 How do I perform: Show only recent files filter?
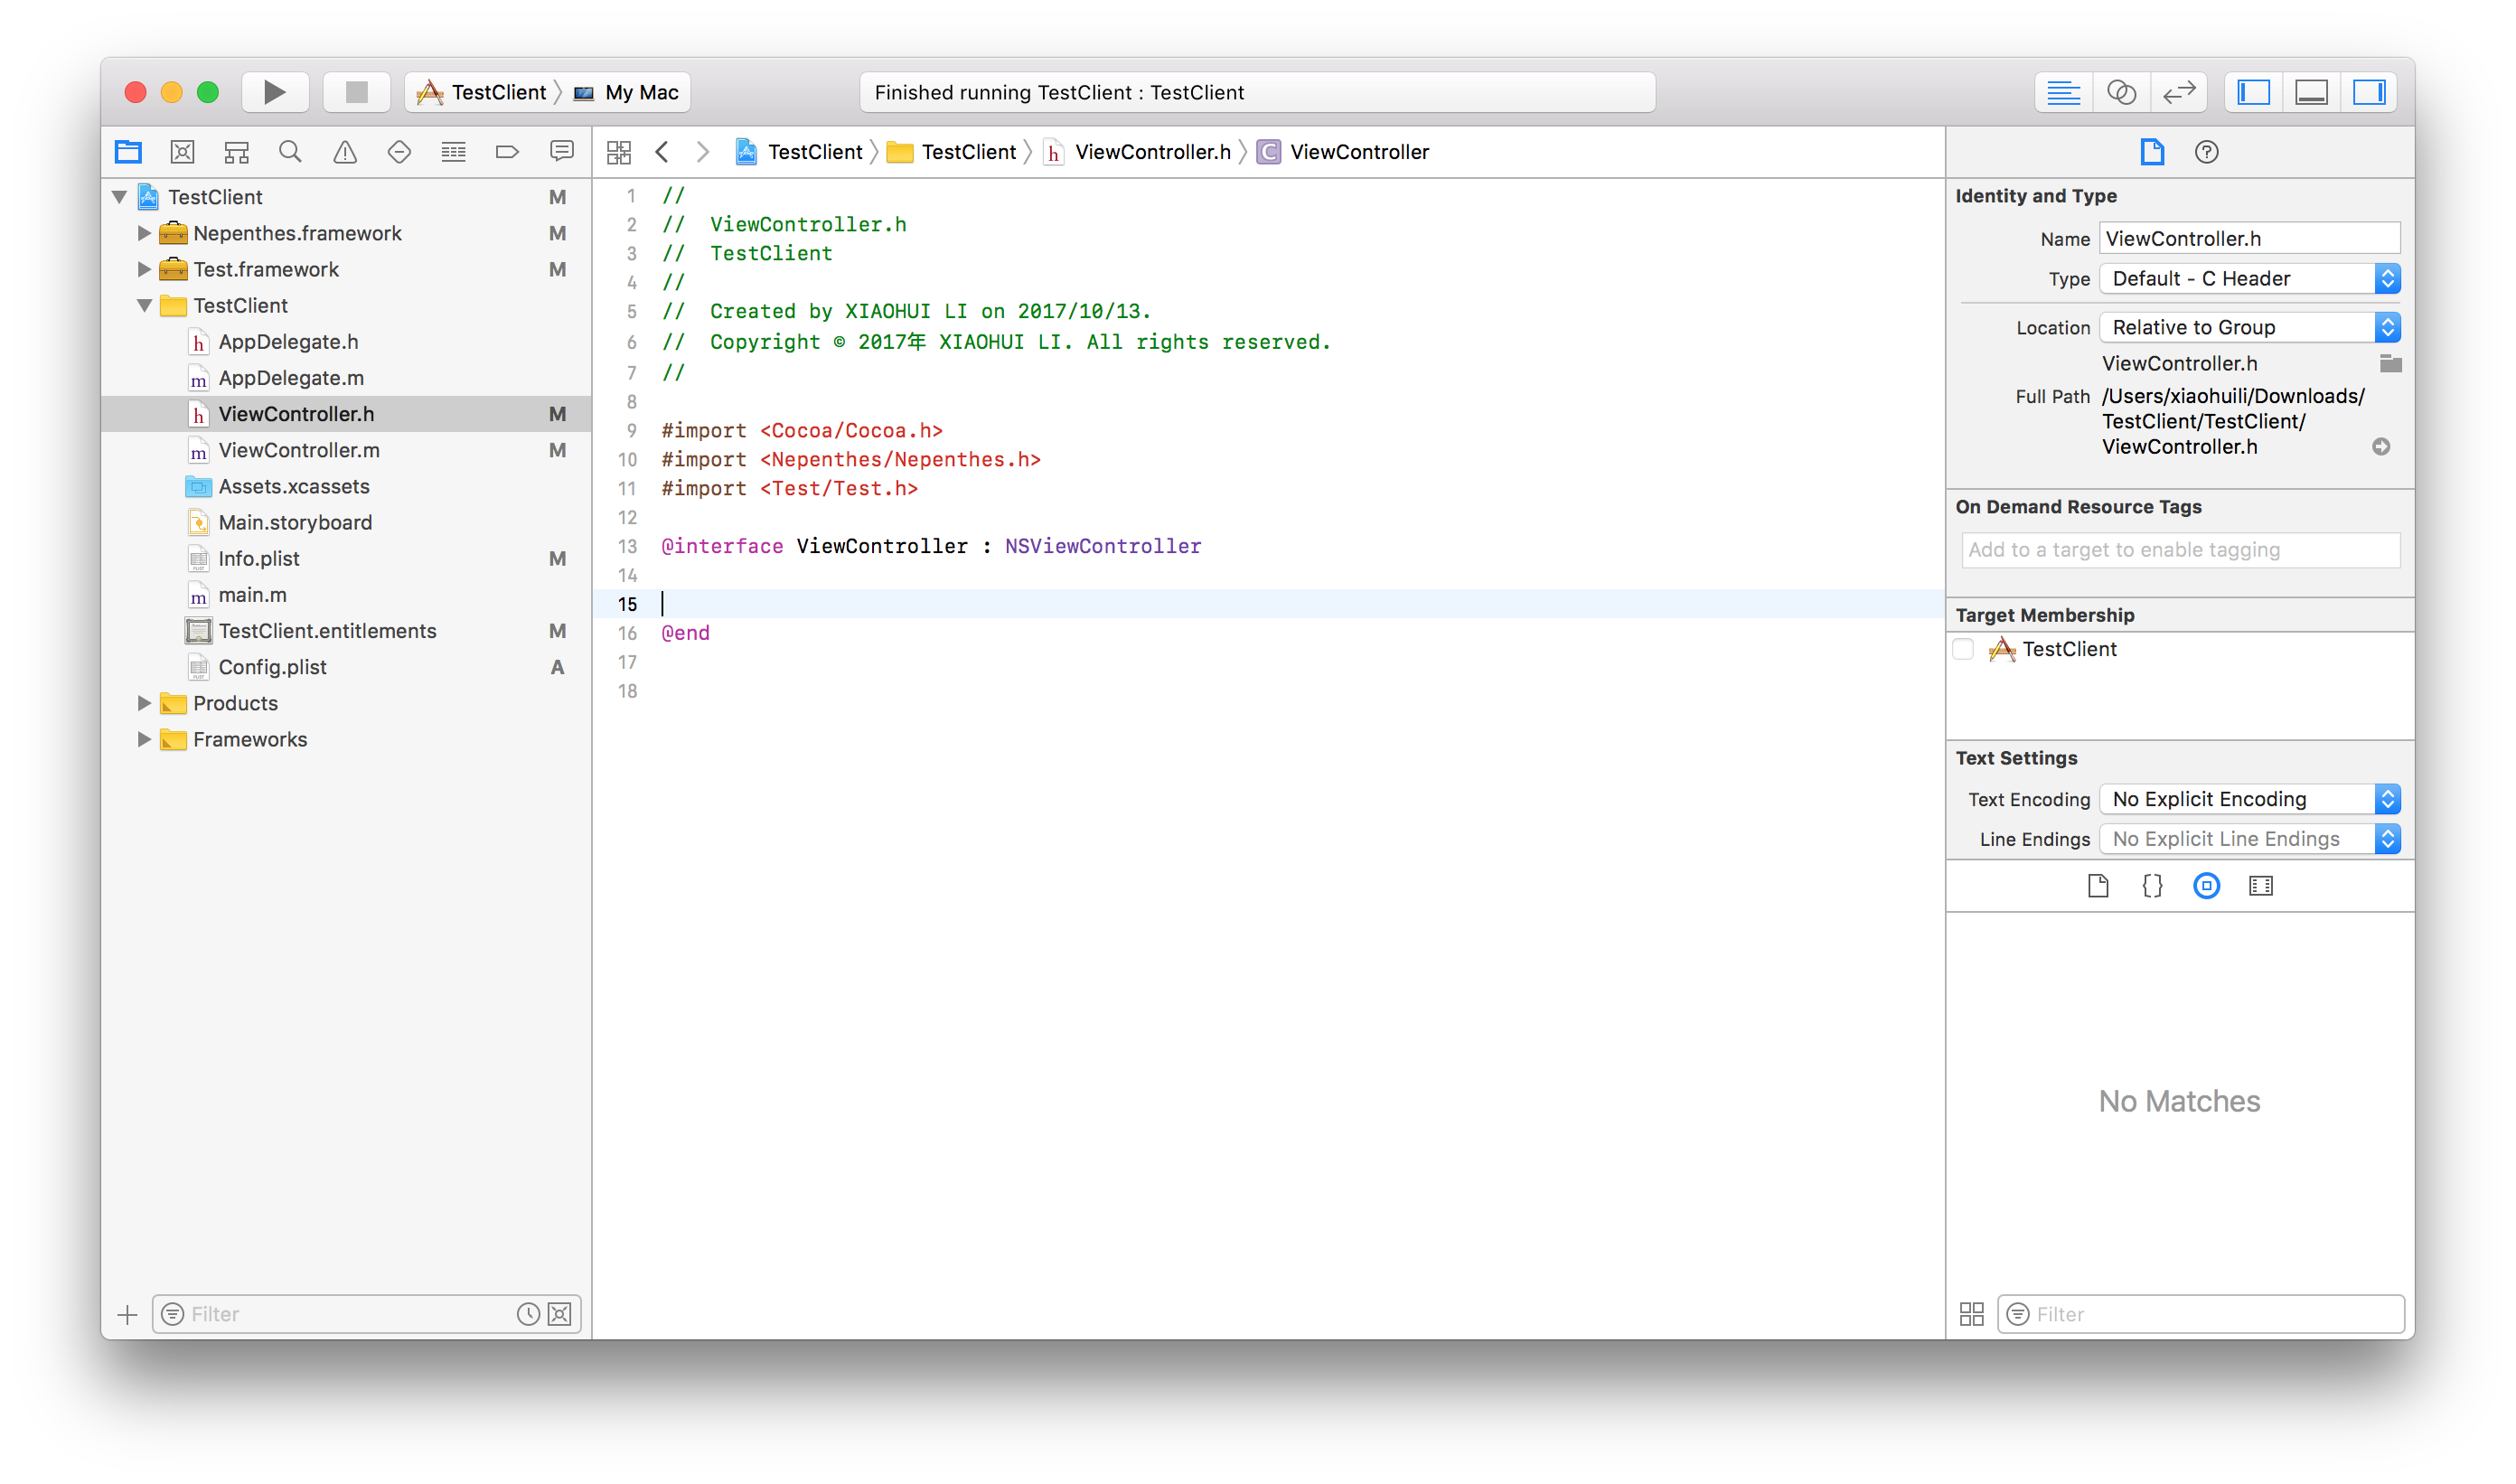tap(528, 1314)
